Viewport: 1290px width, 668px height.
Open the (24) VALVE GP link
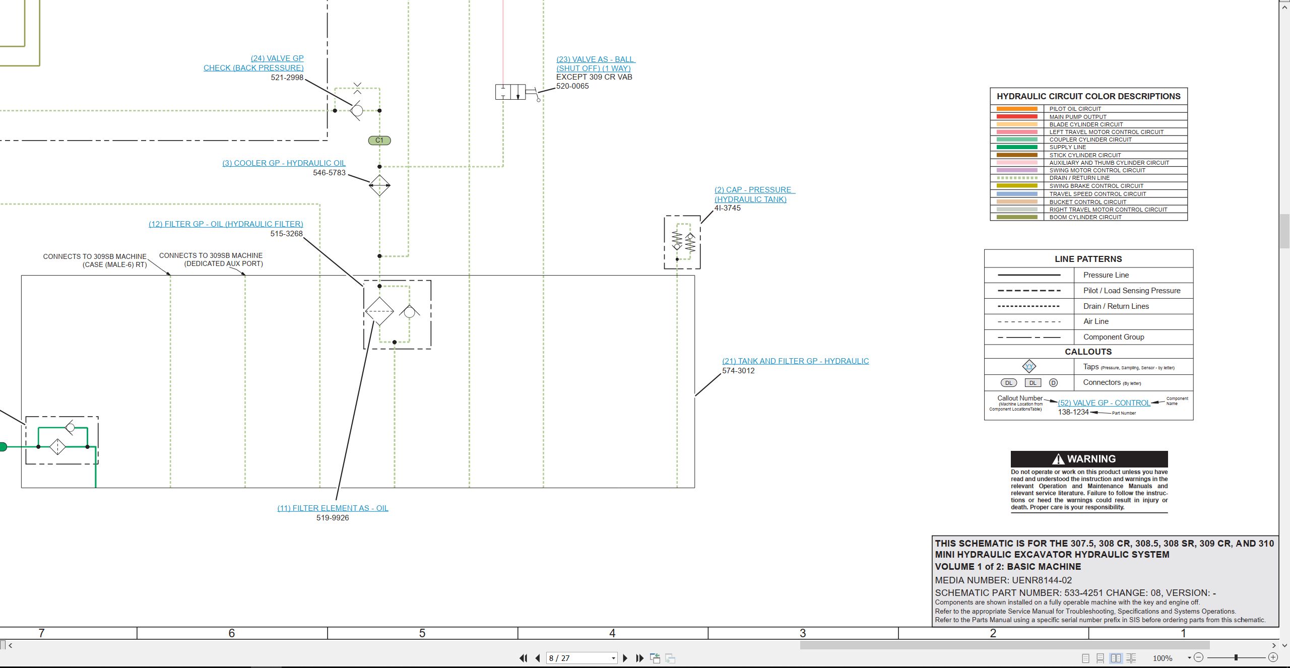[277, 58]
